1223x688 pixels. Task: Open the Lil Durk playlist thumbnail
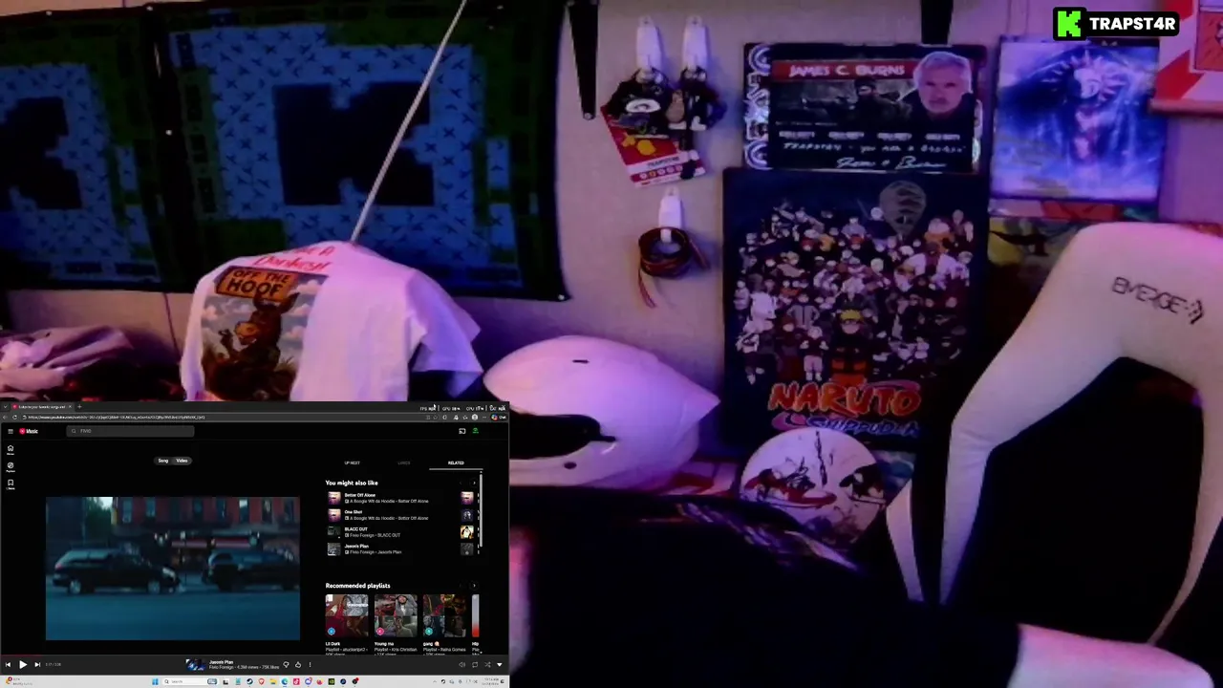pos(347,616)
